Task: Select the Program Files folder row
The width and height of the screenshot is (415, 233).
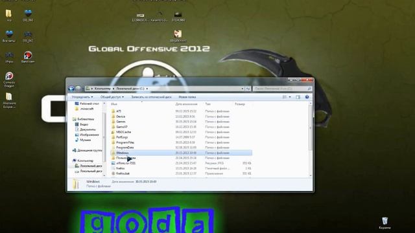Action: click(181, 142)
